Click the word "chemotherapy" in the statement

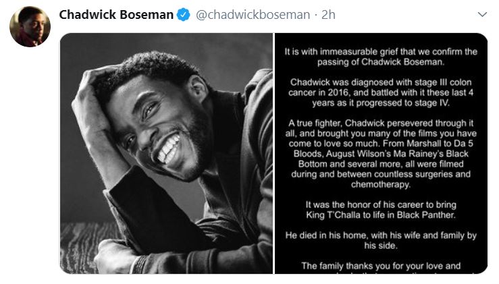click(381, 184)
